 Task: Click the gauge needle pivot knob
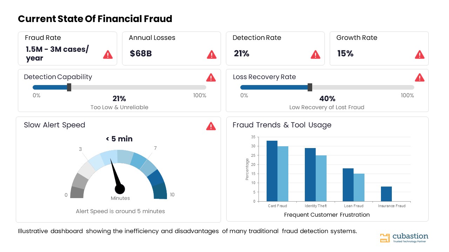pos(120,189)
